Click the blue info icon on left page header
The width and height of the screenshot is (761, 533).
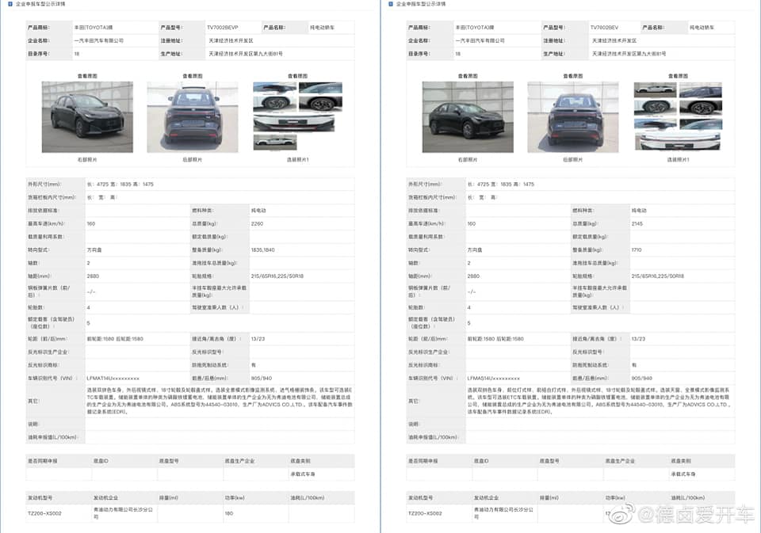coord(10,4)
